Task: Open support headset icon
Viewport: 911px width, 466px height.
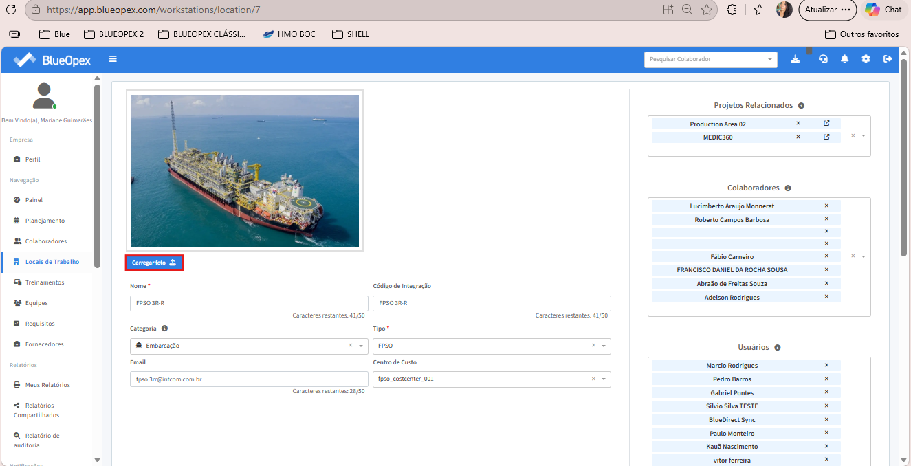Action: coord(823,59)
